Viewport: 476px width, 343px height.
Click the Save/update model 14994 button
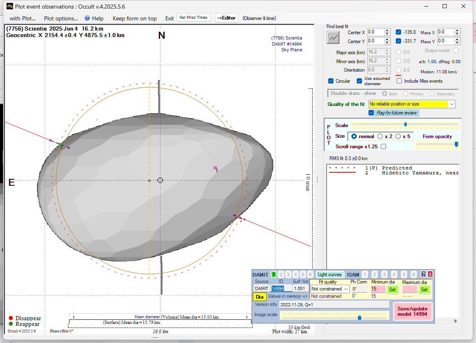click(412, 312)
